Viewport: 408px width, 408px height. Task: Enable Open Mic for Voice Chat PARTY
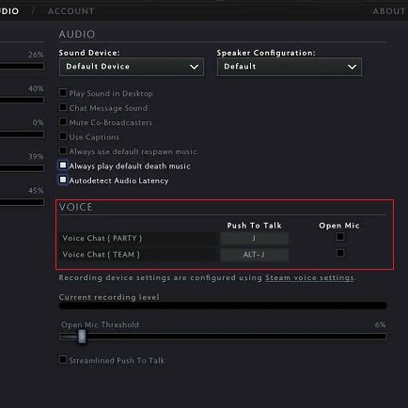340,237
